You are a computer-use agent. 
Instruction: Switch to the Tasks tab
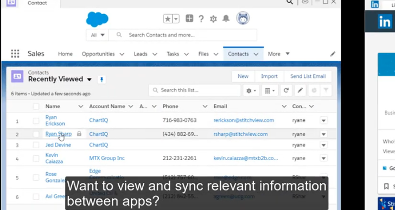(x=173, y=54)
